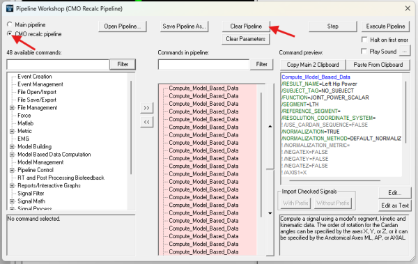
Task: Select Event Management in command tree
Action: pos(40,84)
